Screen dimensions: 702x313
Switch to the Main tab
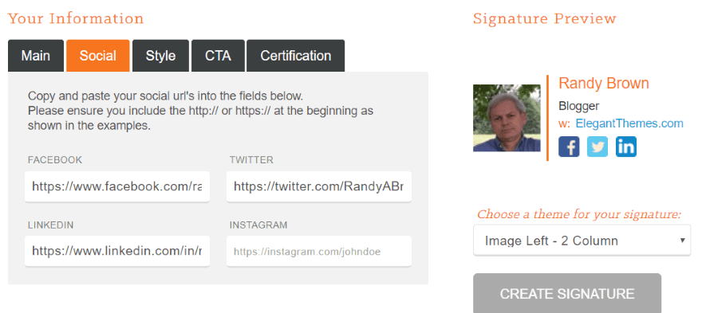click(x=36, y=56)
